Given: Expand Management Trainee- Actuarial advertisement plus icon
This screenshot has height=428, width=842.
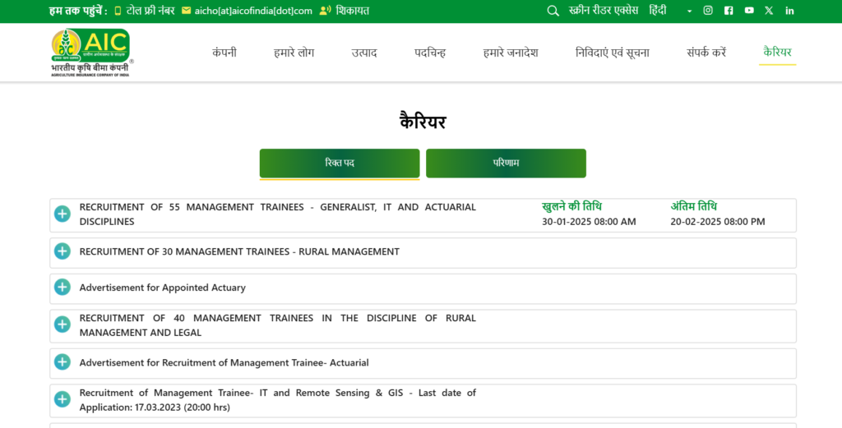Looking at the screenshot, I should pyautogui.click(x=62, y=362).
